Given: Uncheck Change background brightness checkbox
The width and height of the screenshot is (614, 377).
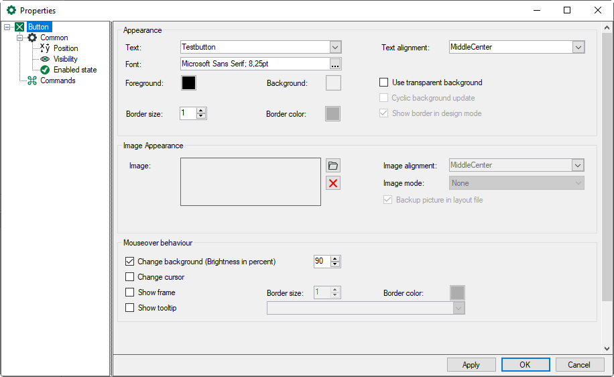Looking at the screenshot, I should (130, 262).
